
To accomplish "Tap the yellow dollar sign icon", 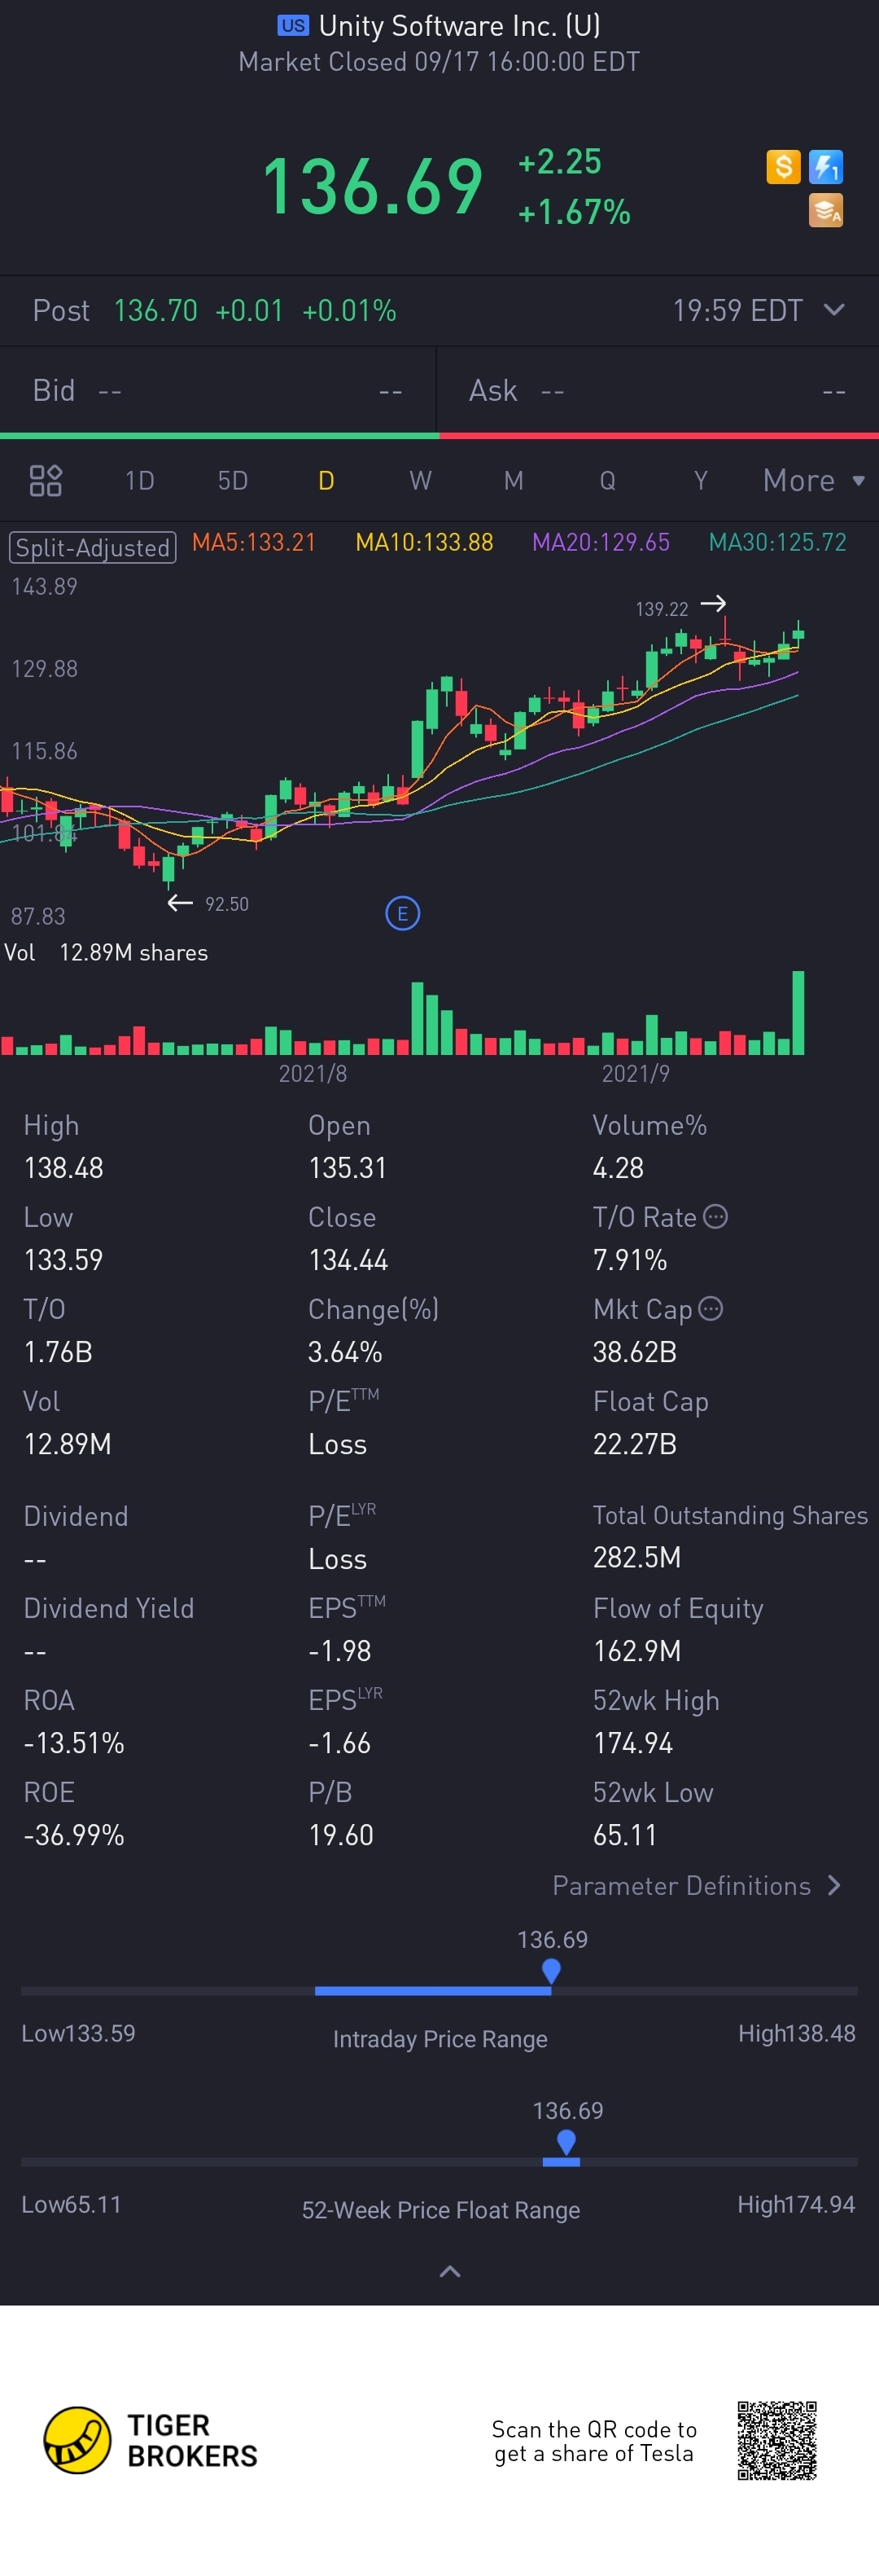I will click(783, 167).
